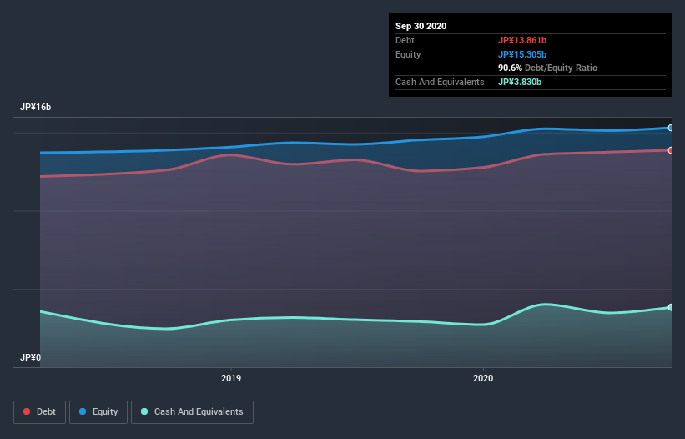This screenshot has height=439, width=685.
Task: Click the 2020 x-axis label
Action: click(483, 378)
